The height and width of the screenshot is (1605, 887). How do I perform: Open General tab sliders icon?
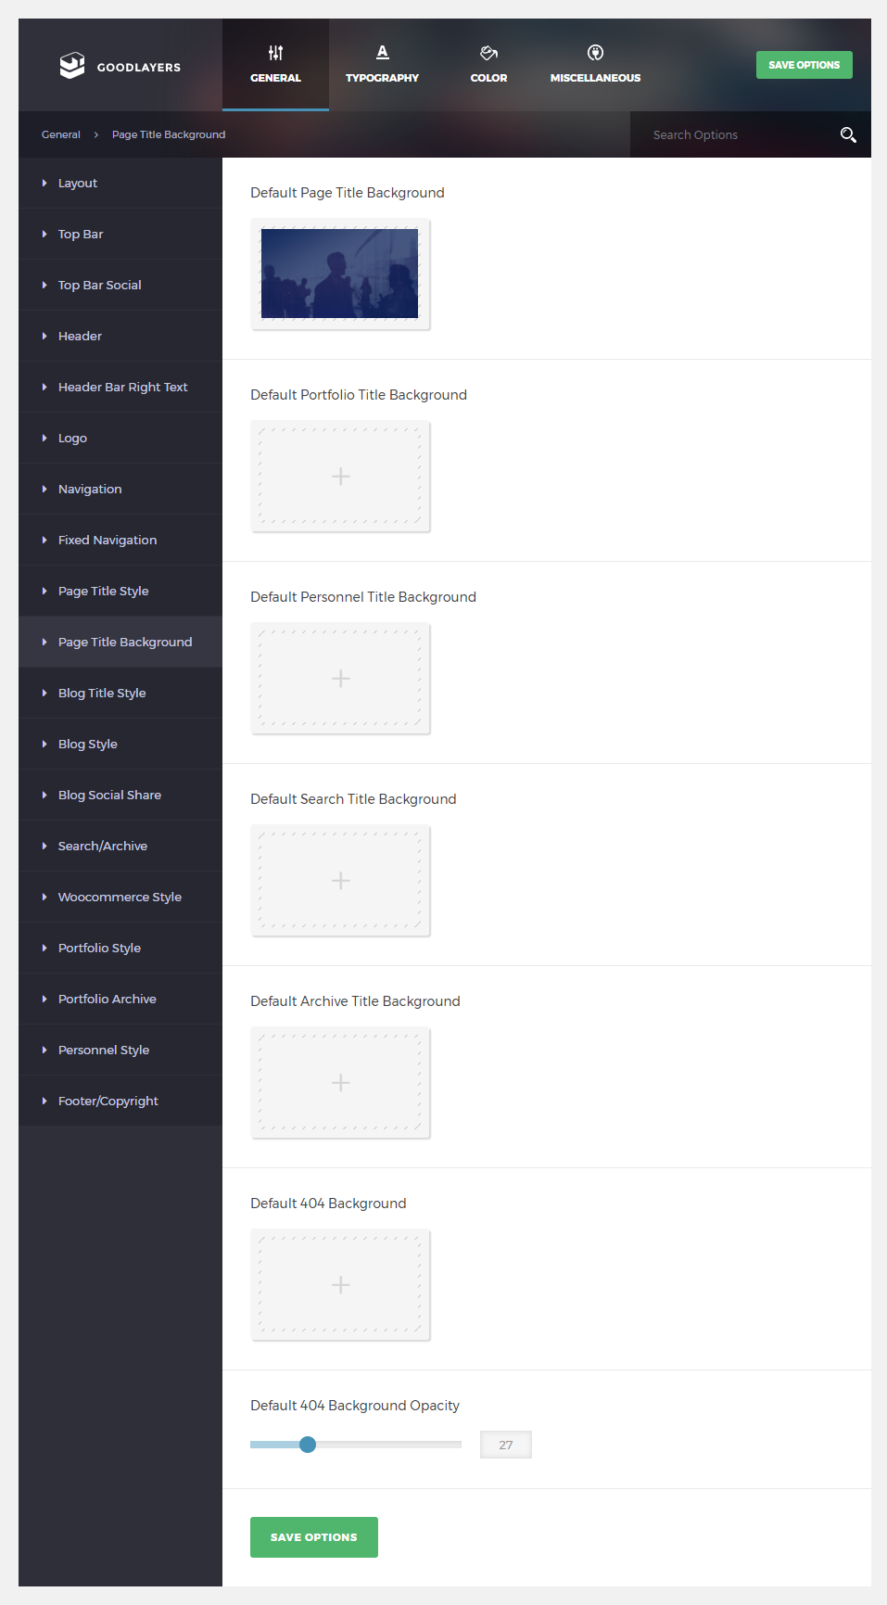pos(275,53)
